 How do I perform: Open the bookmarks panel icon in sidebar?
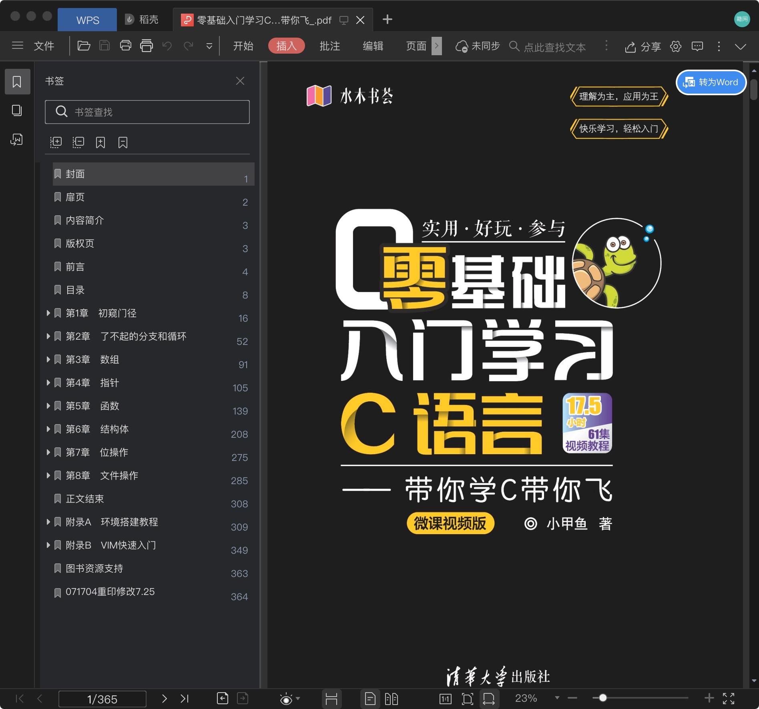click(x=17, y=82)
